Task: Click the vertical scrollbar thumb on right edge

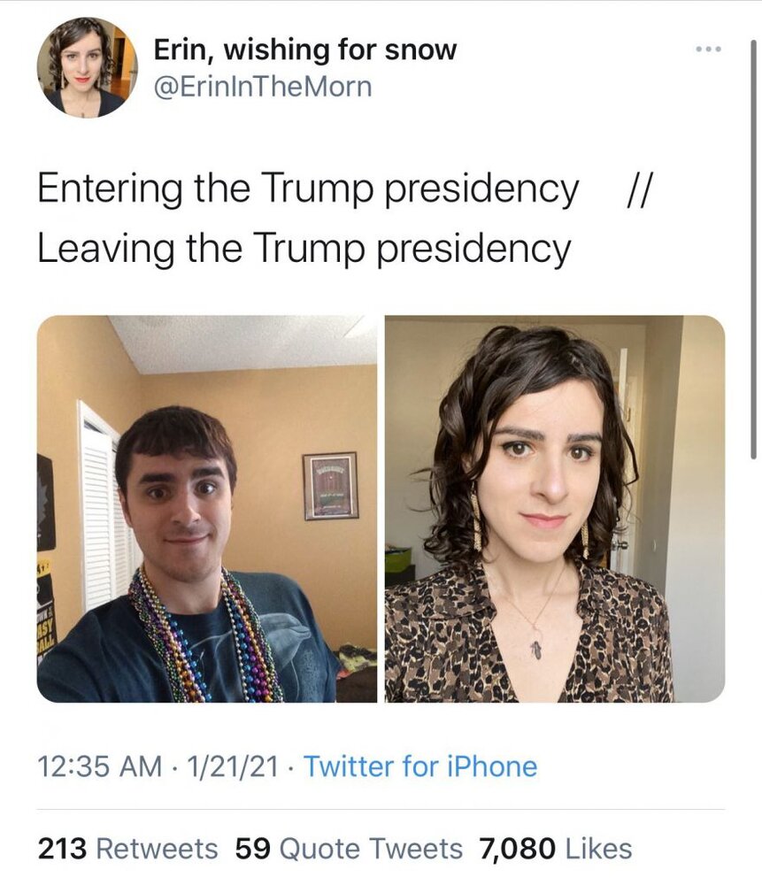Action: point(753,249)
